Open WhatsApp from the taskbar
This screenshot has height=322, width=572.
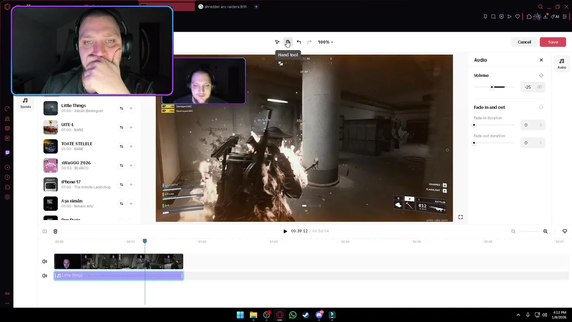[x=293, y=315]
